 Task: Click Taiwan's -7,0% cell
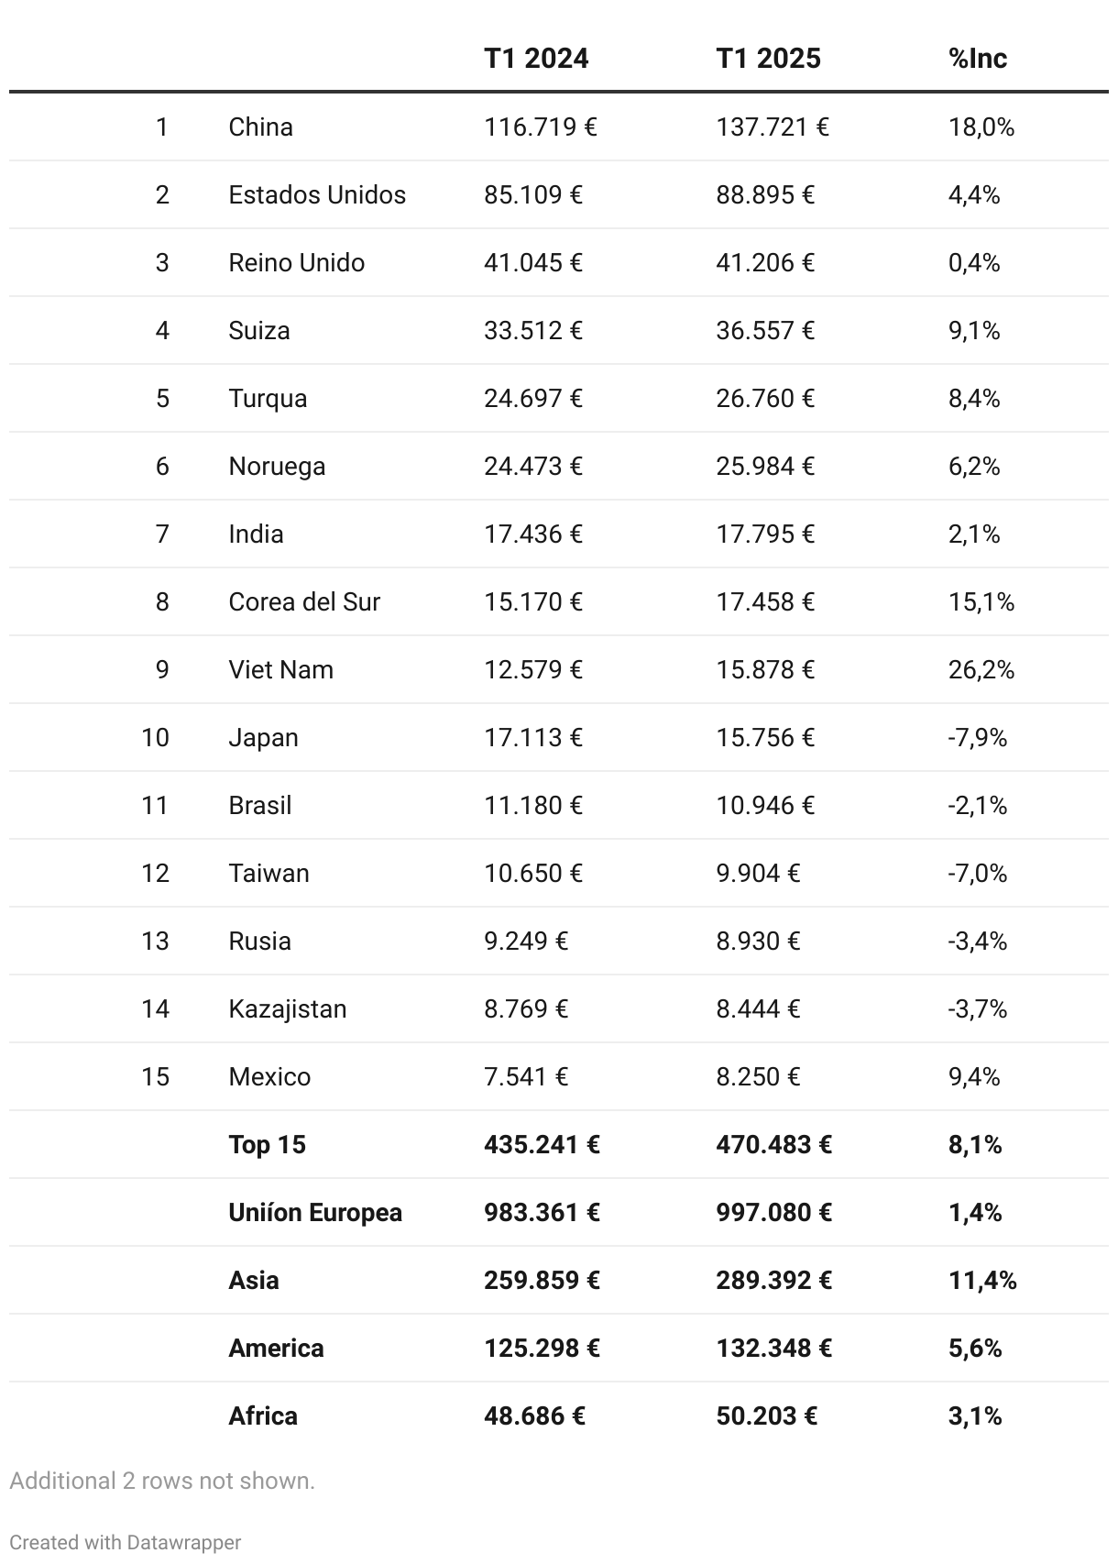click(x=977, y=873)
